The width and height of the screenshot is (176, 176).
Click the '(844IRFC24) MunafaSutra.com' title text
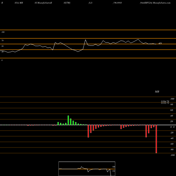[x=155, y=3]
